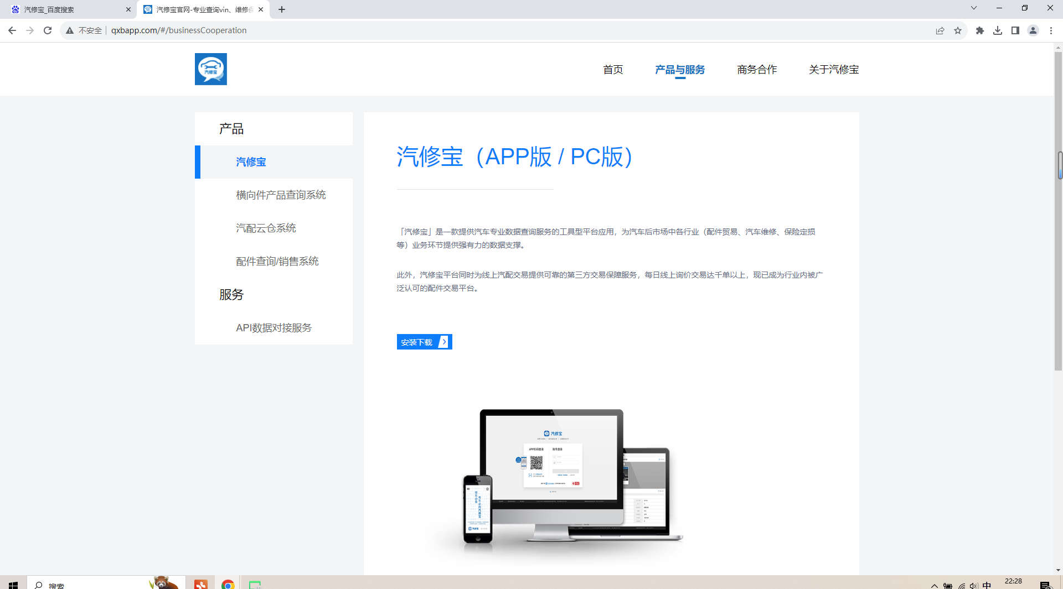Close the 汽修宝官网 browser tab
The height and width of the screenshot is (589, 1063).
click(x=261, y=9)
